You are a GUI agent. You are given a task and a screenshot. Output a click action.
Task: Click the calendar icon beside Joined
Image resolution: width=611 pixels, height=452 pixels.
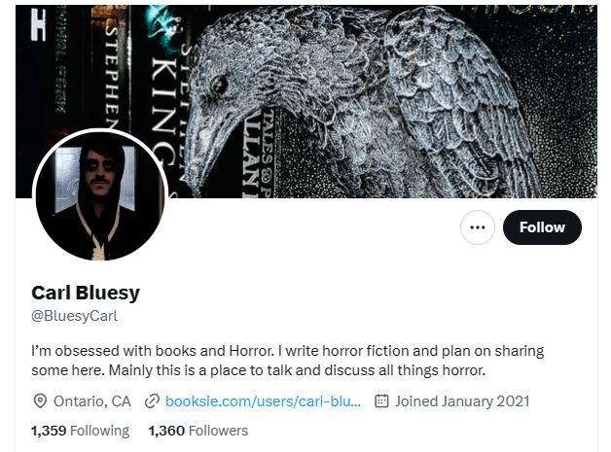pos(381,401)
